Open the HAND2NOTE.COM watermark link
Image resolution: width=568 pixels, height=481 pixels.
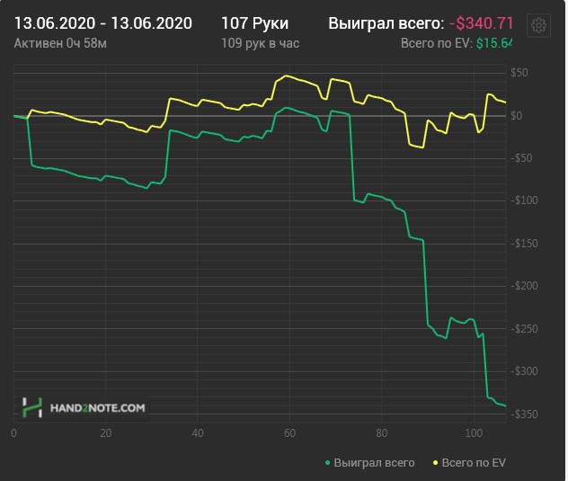[x=97, y=407]
